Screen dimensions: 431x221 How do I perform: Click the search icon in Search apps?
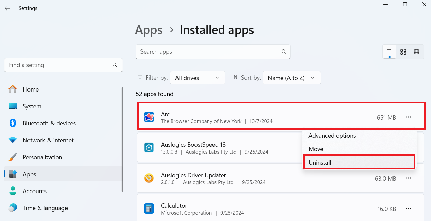(x=284, y=52)
